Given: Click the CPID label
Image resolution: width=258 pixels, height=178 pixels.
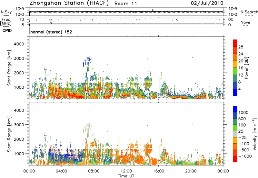Looking at the screenshot, I should click(7, 31).
